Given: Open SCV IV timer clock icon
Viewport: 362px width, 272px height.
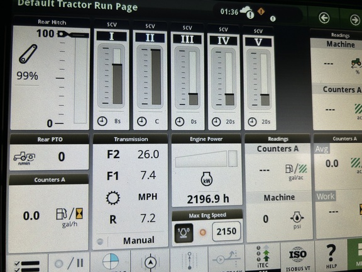Looking at the screenshot, I should (216, 122).
